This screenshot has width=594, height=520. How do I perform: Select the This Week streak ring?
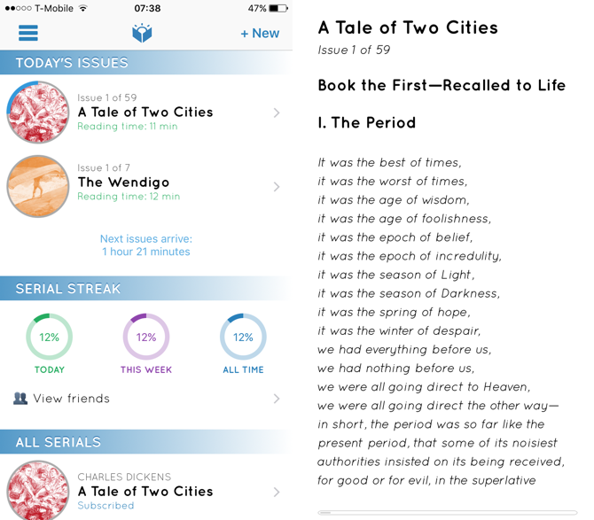click(146, 338)
